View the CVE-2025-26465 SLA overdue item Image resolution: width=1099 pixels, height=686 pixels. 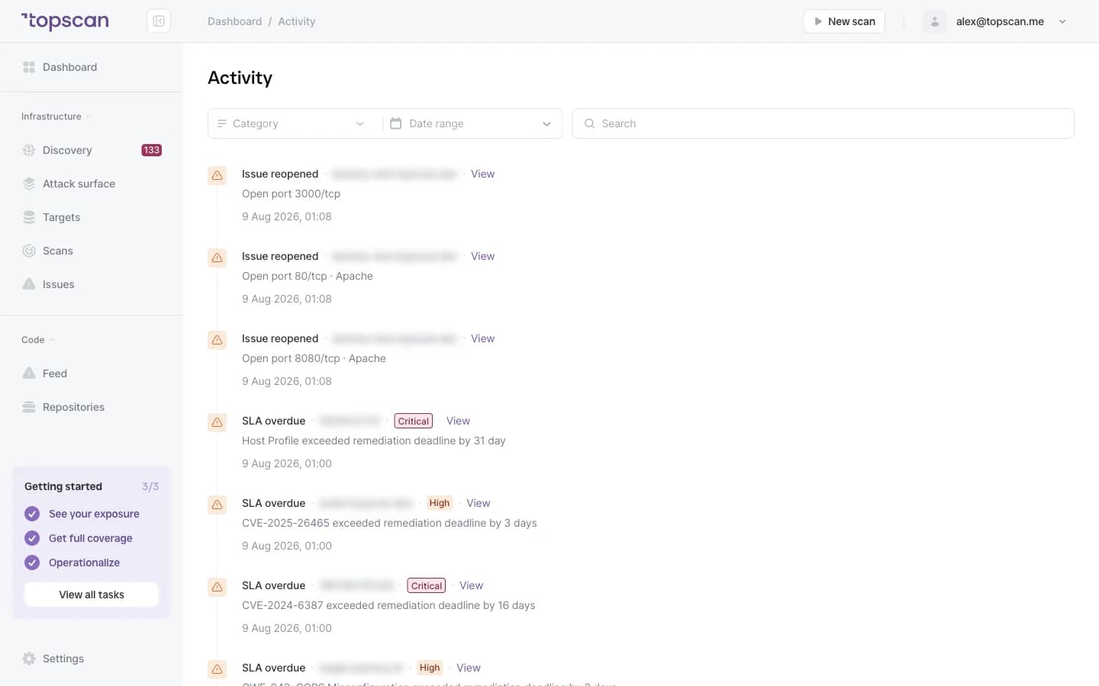tap(478, 503)
